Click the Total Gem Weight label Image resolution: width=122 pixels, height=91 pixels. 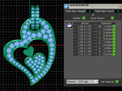click(75, 11)
